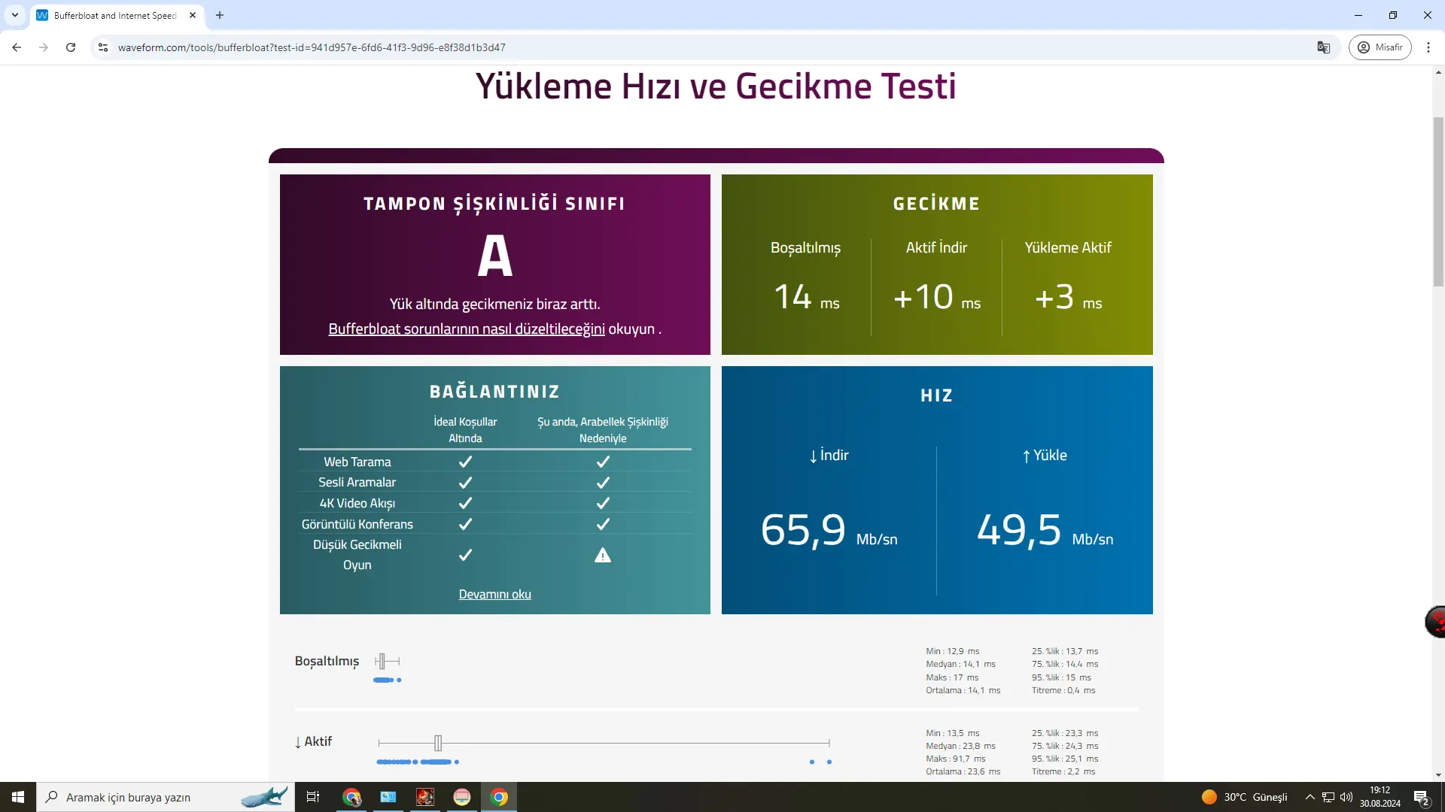Click the page title Yükleme Hızı ve Gecikme Testi
This screenshot has width=1445, height=812.
(716, 86)
